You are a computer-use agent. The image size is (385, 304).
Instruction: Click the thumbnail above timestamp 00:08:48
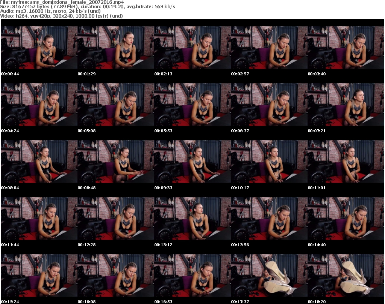click(x=116, y=162)
